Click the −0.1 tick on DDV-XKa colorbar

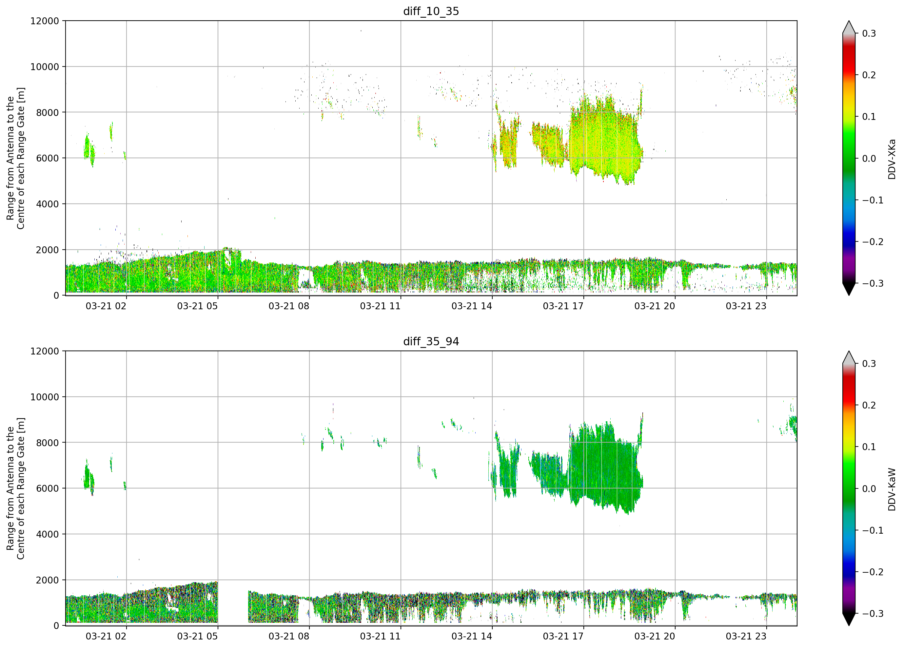tap(873, 200)
